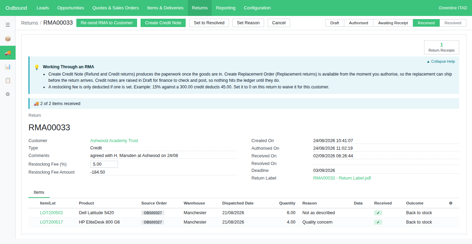Toggle Received check for LOT200502
The height and width of the screenshot is (244, 472).
click(x=378, y=213)
